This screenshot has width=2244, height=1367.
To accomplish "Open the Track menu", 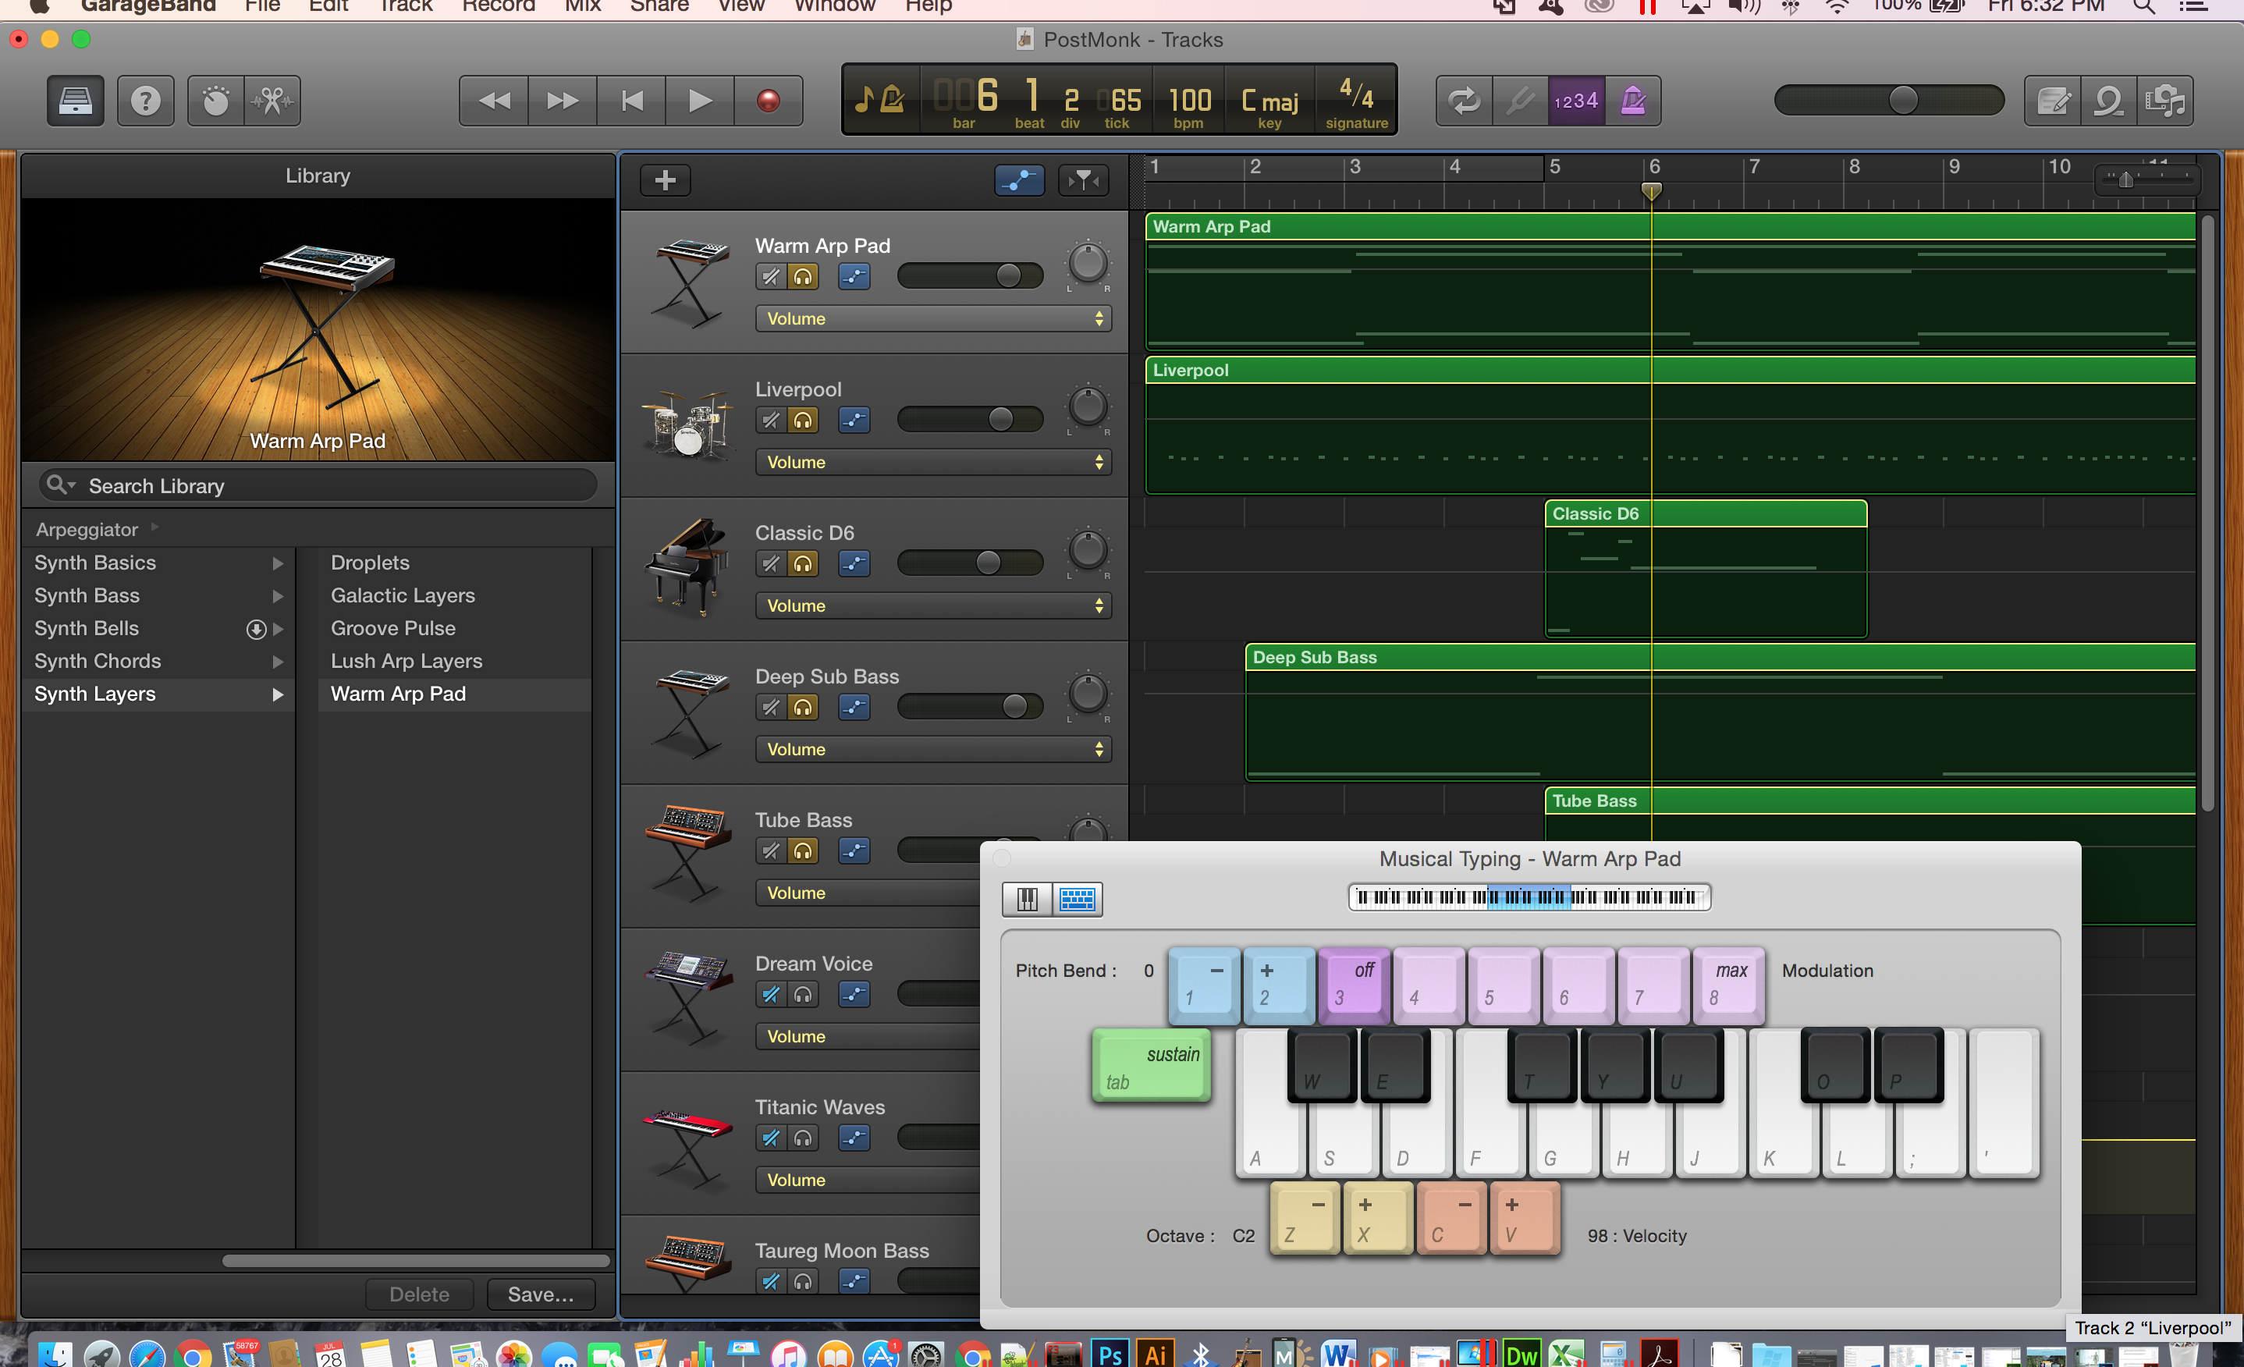I will coord(404,7).
